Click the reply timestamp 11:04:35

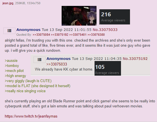point(97,58)
